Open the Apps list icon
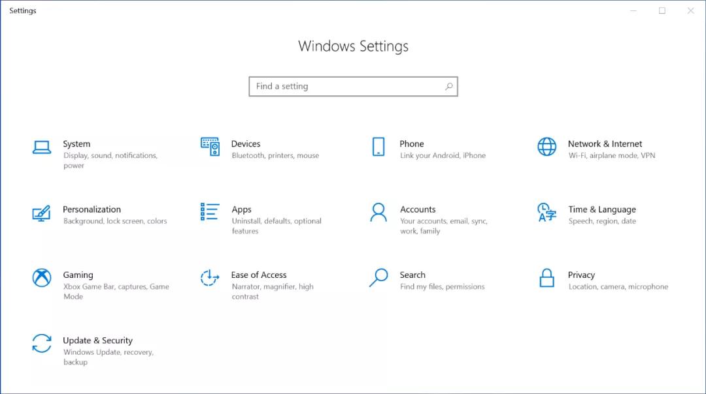Viewport: 706px width, 394px height. 210,213
